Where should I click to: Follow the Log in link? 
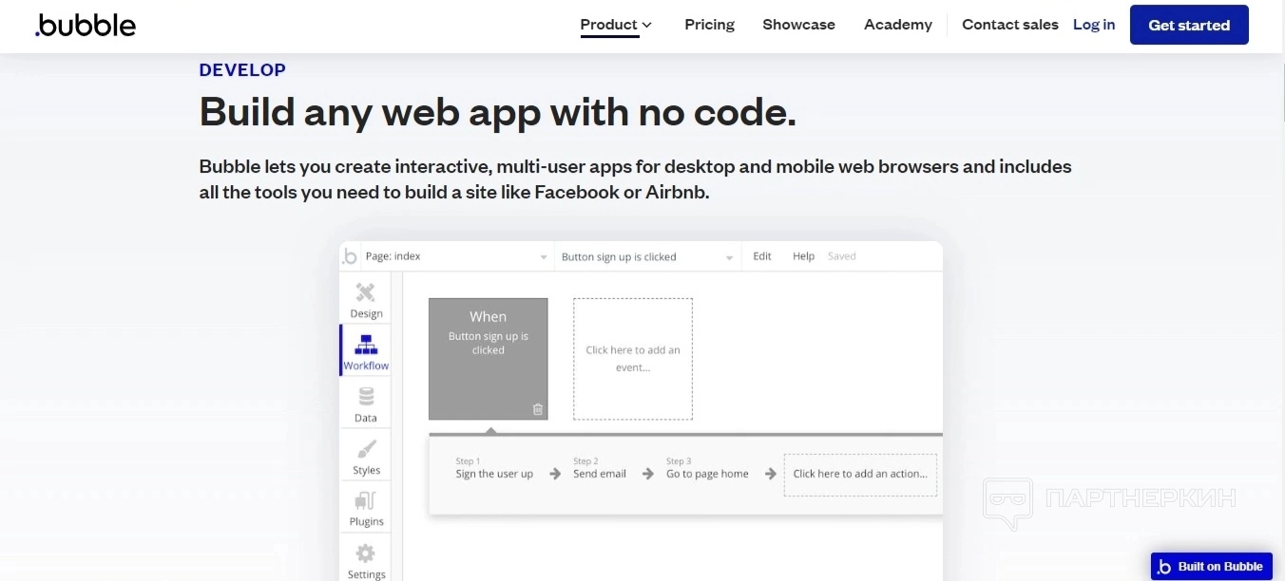click(1093, 25)
